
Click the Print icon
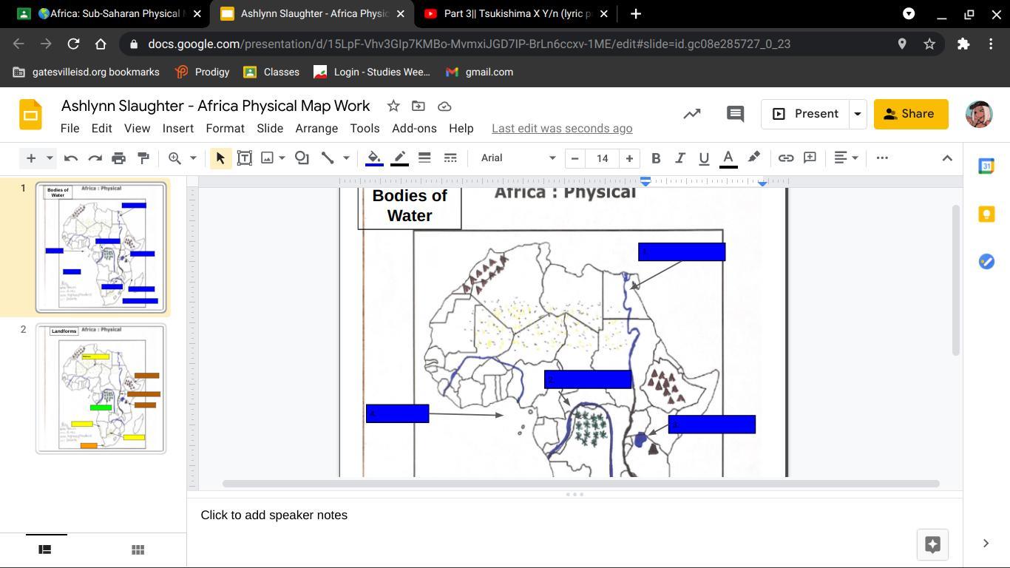tap(119, 158)
